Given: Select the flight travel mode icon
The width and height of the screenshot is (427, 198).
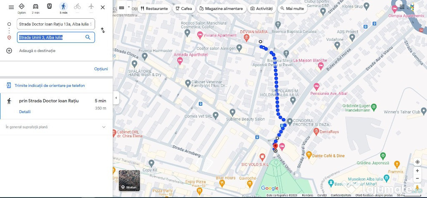Looking at the screenshot, I should (91, 6).
